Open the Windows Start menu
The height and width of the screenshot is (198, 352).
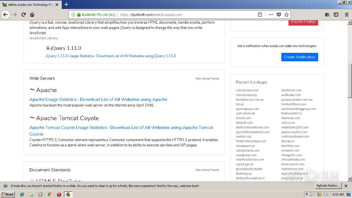coord(8,194)
